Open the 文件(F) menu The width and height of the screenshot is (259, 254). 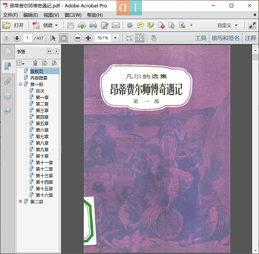pos(10,15)
